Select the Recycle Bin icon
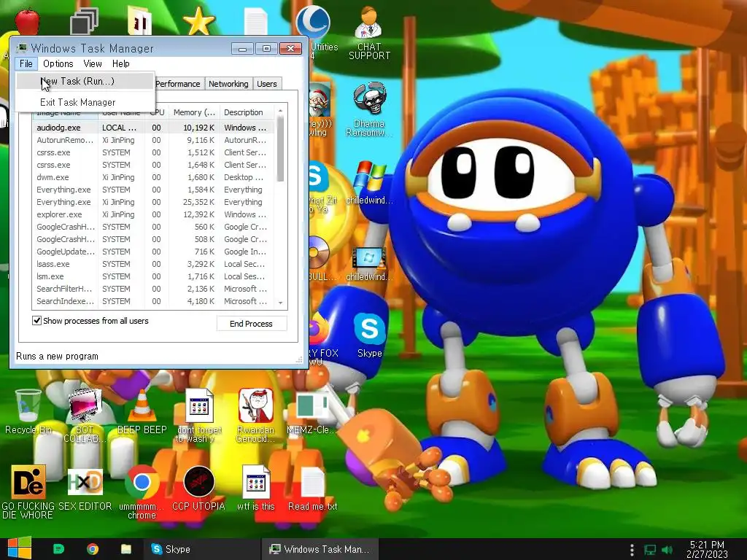The width and height of the screenshot is (747, 560). pyautogui.click(x=28, y=412)
